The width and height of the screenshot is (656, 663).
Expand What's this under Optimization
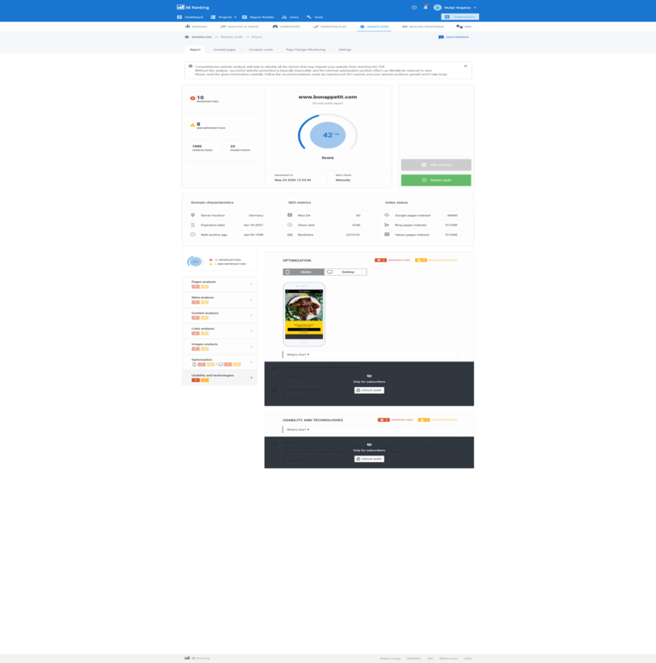[297, 354]
